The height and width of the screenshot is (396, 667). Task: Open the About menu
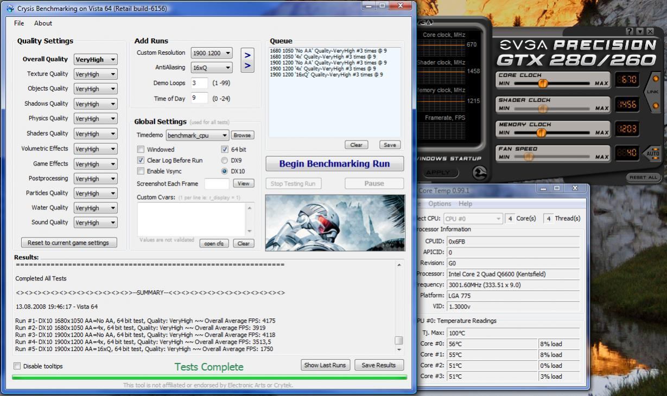pyautogui.click(x=43, y=23)
